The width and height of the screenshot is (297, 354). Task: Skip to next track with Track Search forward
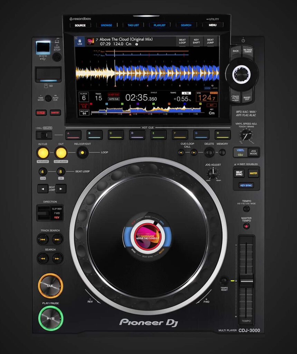[x=58, y=239]
